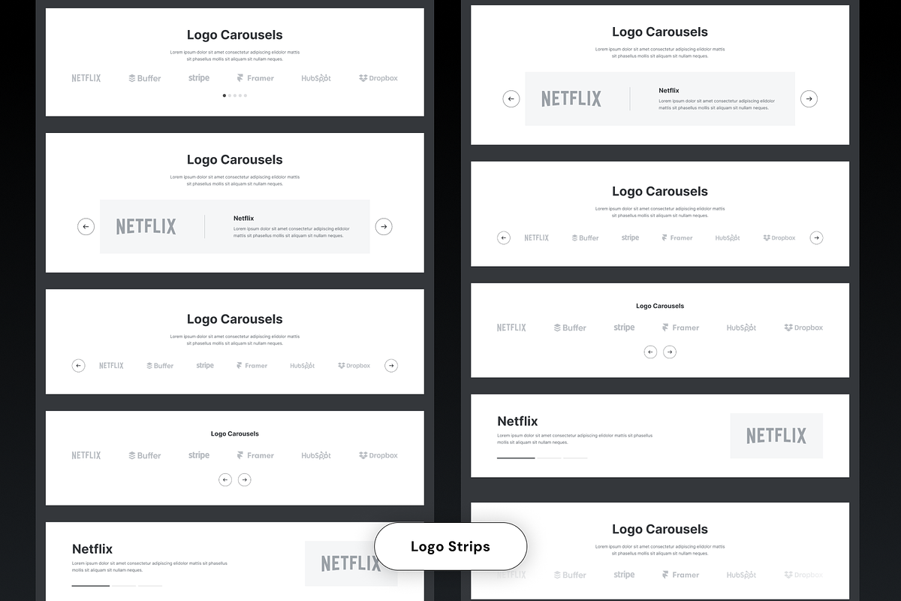Click the Framer logo in the right-column bottom faded logo row
Screen dimensions: 901x601
click(x=680, y=575)
